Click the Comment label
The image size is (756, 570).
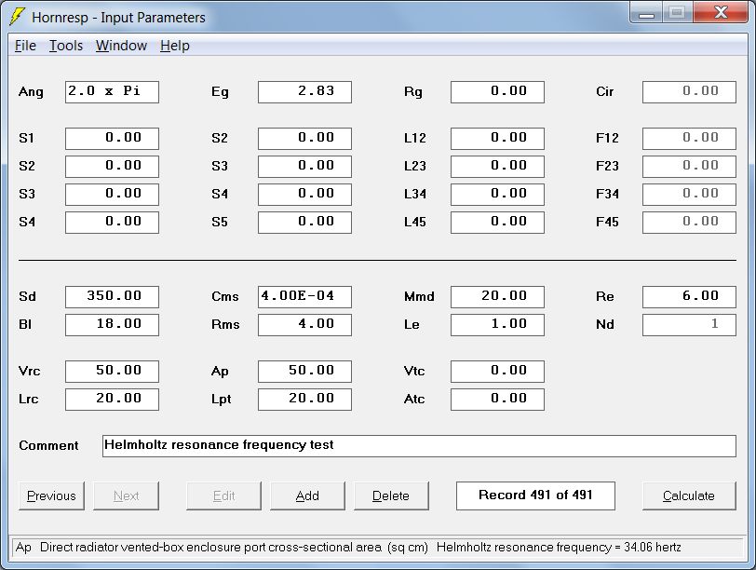pos(48,445)
